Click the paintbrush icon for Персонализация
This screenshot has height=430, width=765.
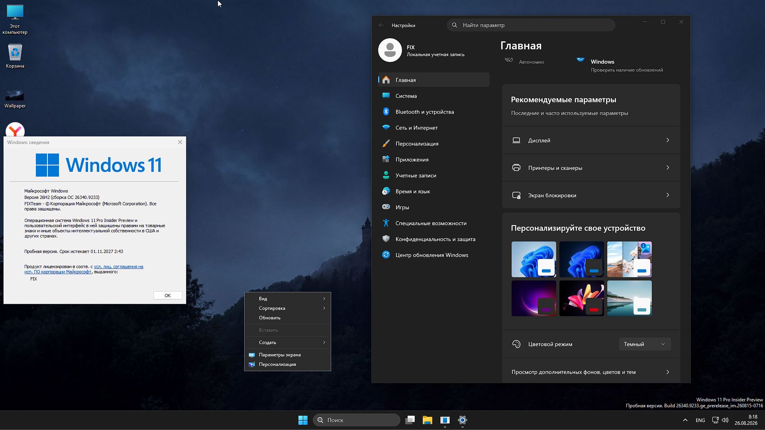(x=386, y=144)
